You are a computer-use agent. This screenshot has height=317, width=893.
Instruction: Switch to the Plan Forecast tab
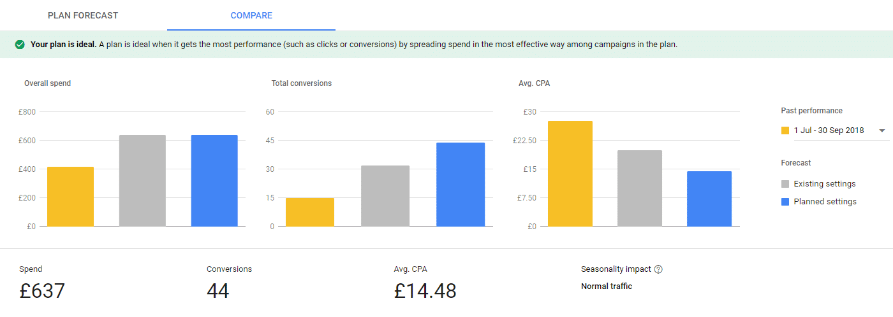[83, 15]
